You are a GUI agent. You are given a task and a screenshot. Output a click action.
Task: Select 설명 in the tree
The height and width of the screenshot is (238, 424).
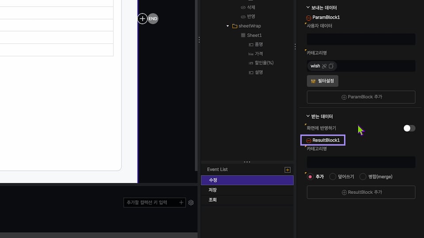coord(259,72)
